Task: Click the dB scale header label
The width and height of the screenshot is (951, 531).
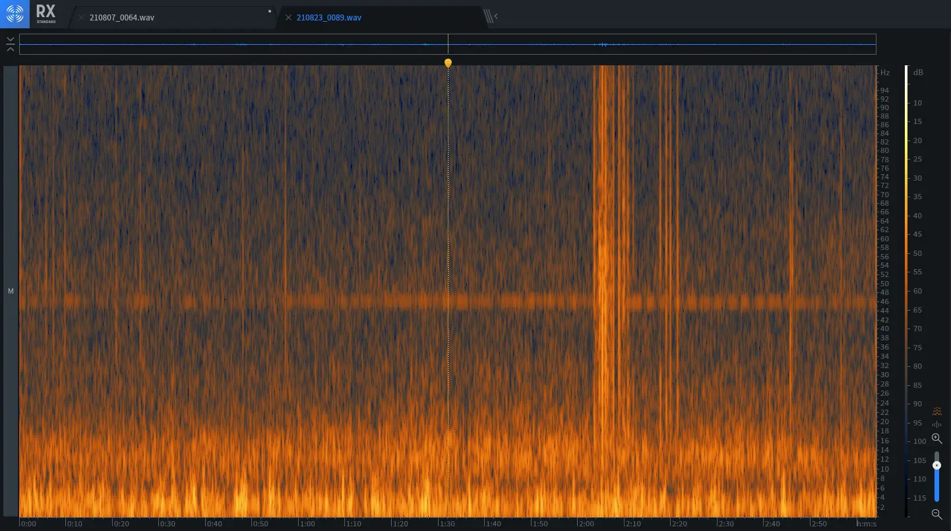Action: click(x=918, y=73)
